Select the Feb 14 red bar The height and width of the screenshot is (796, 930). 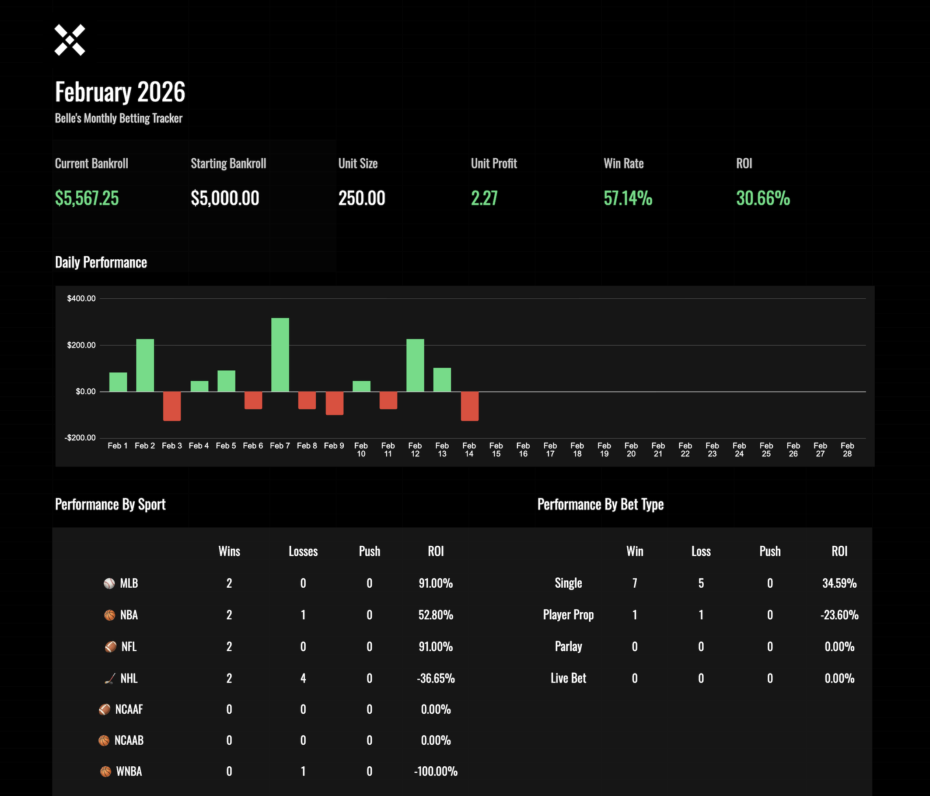click(469, 406)
